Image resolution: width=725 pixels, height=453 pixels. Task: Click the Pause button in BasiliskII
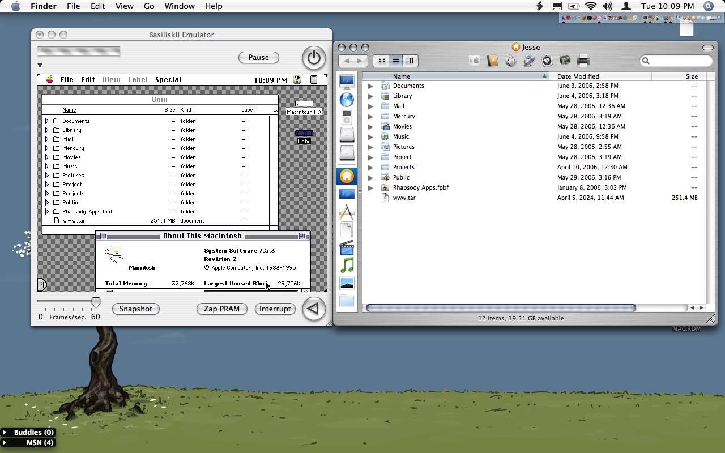258,58
